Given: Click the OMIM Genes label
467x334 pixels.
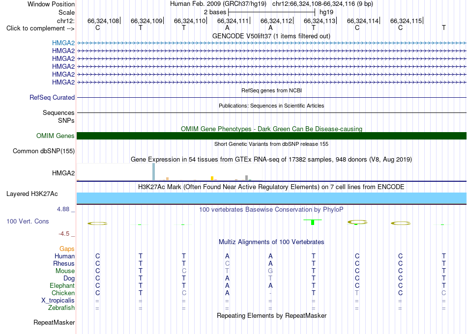Looking at the screenshot, I should (55, 136).
